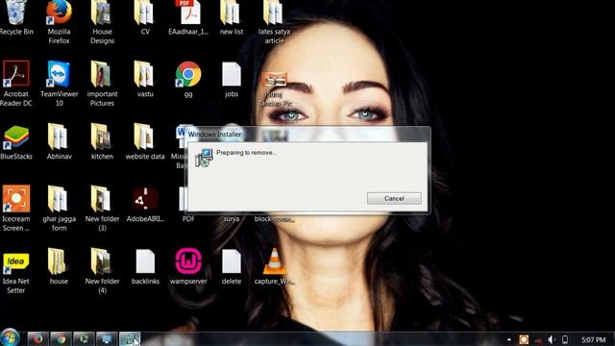Switch to Firefox on taskbar
The height and width of the screenshot is (346, 615).
[x=38, y=339]
